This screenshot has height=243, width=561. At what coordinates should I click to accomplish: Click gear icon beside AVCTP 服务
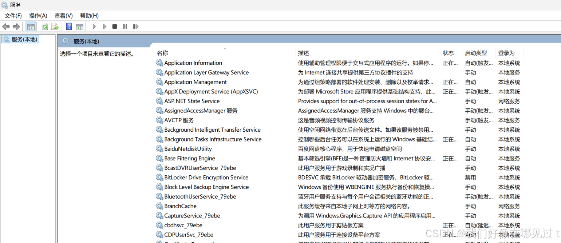click(x=159, y=120)
